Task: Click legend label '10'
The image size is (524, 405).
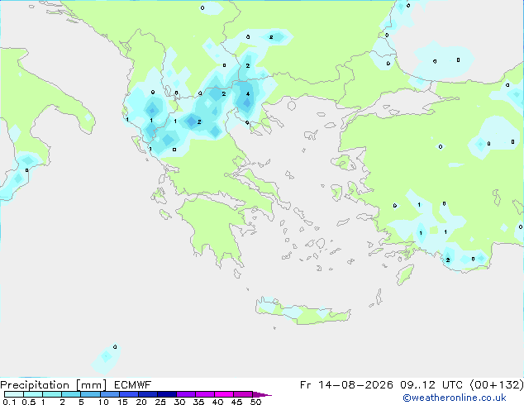Action: coord(103,402)
